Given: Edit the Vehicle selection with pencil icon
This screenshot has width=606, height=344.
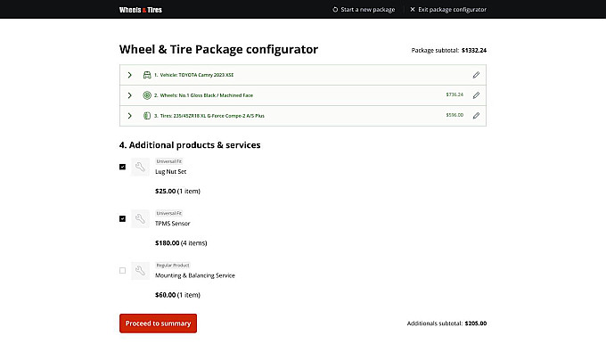Looking at the screenshot, I should tap(476, 75).
